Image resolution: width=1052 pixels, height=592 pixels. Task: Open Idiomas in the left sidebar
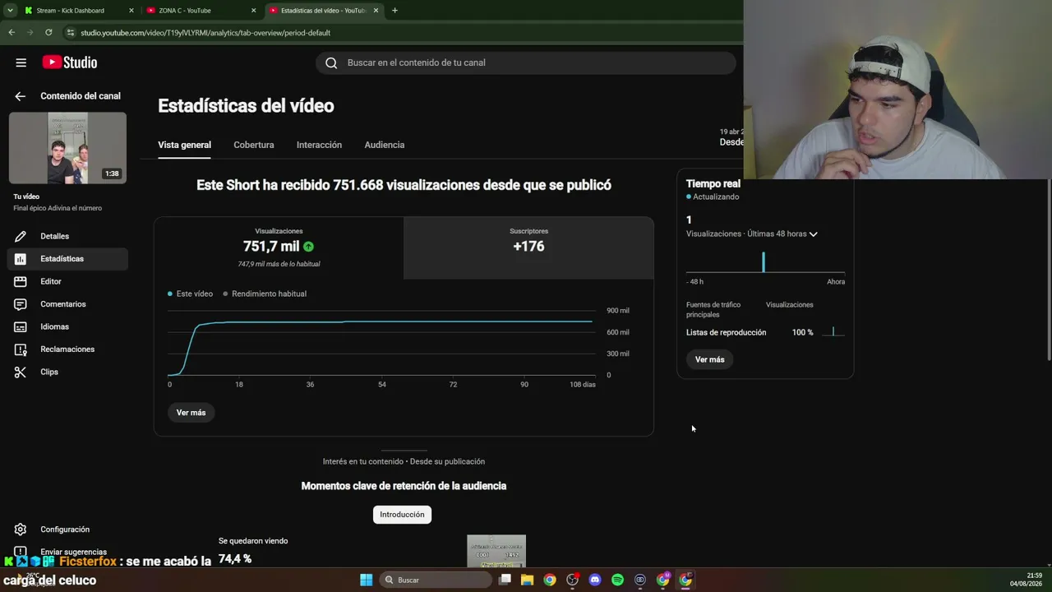(67, 326)
